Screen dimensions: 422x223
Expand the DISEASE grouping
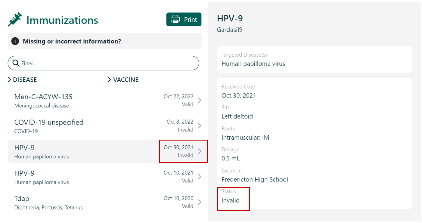(22, 80)
